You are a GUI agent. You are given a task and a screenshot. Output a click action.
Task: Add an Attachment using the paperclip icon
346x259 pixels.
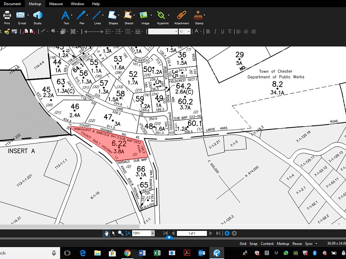[x=181, y=15]
